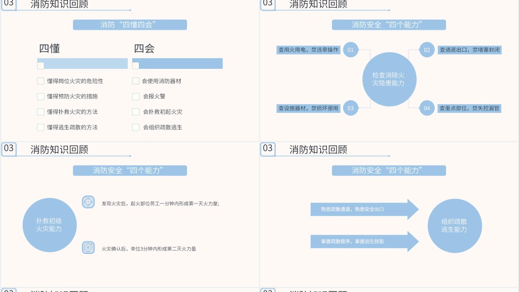519x292 pixels.
Task: Click the target icon beside 发现火灾后 text
Action: click(88, 202)
